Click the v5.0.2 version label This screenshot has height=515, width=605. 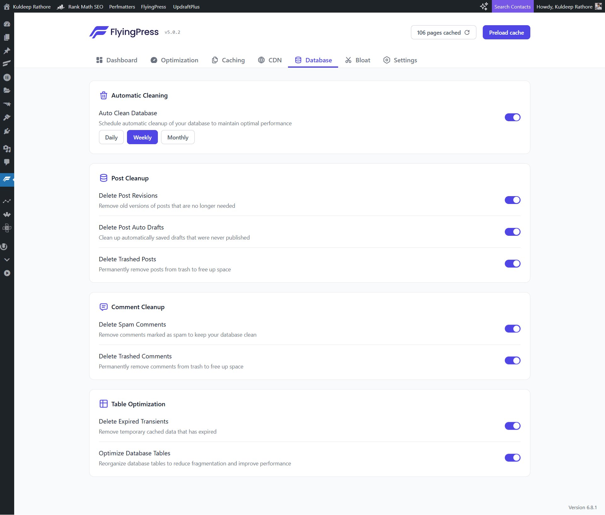coord(172,32)
